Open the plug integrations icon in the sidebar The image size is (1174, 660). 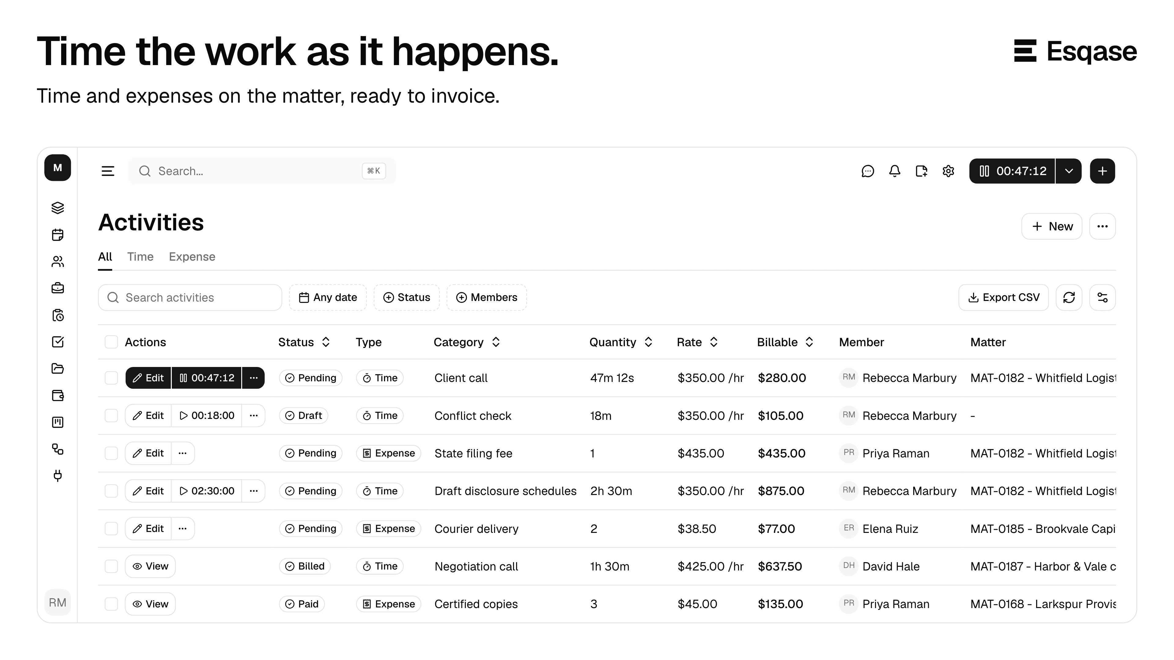coord(57,476)
